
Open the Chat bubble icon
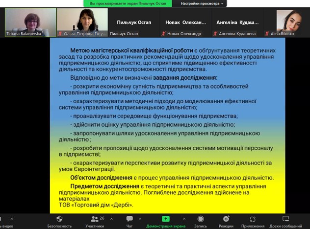[x=129, y=219]
